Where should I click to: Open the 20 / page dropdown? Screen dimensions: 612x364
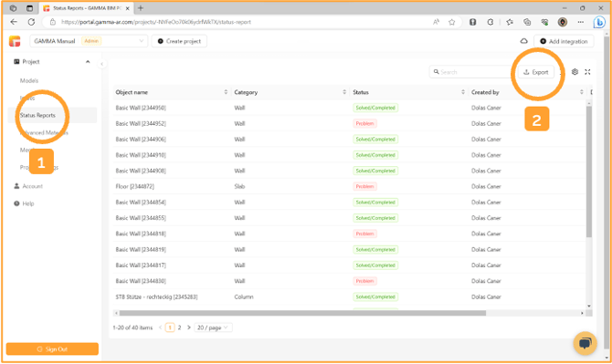[213, 328]
